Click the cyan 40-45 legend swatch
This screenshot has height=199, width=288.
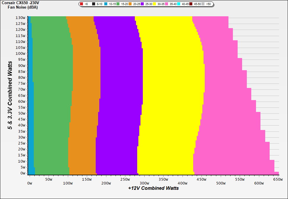pyautogui.click(x=179, y=4)
